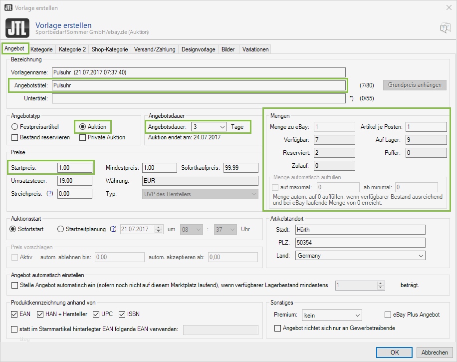Open the Streichpreis help question mark
The width and height of the screenshot is (457, 362).
pyautogui.click(x=50, y=193)
